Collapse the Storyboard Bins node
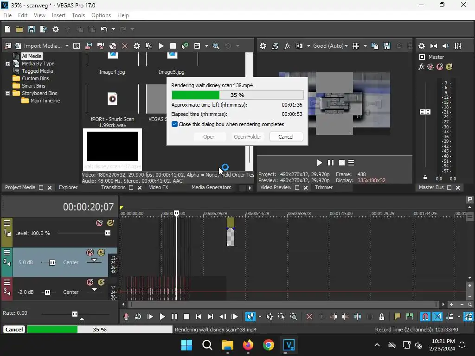This screenshot has width=475, height=356. click(x=7, y=93)
